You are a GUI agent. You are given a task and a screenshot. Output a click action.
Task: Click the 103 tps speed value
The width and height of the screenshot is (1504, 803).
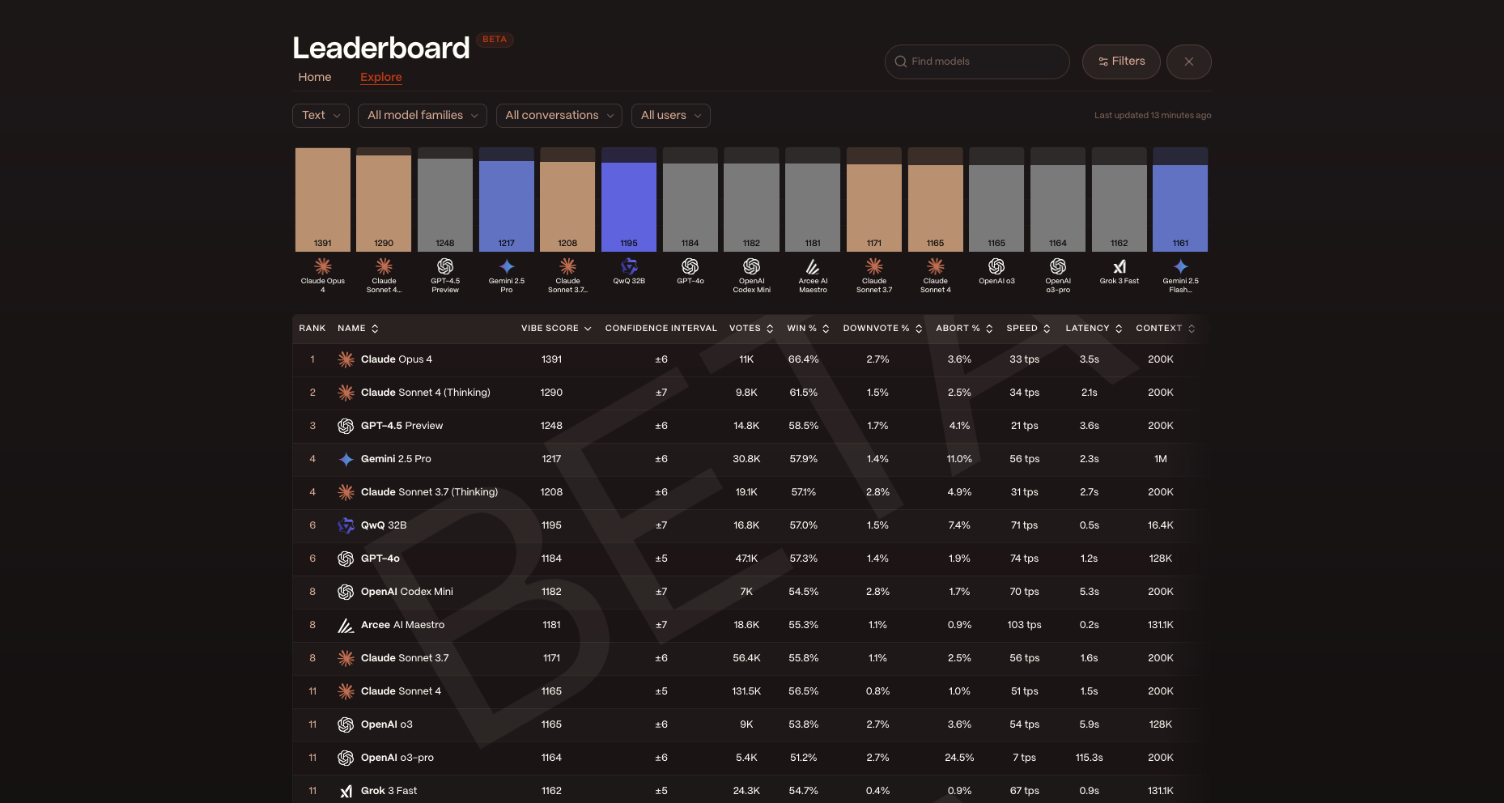point(1024,625)
